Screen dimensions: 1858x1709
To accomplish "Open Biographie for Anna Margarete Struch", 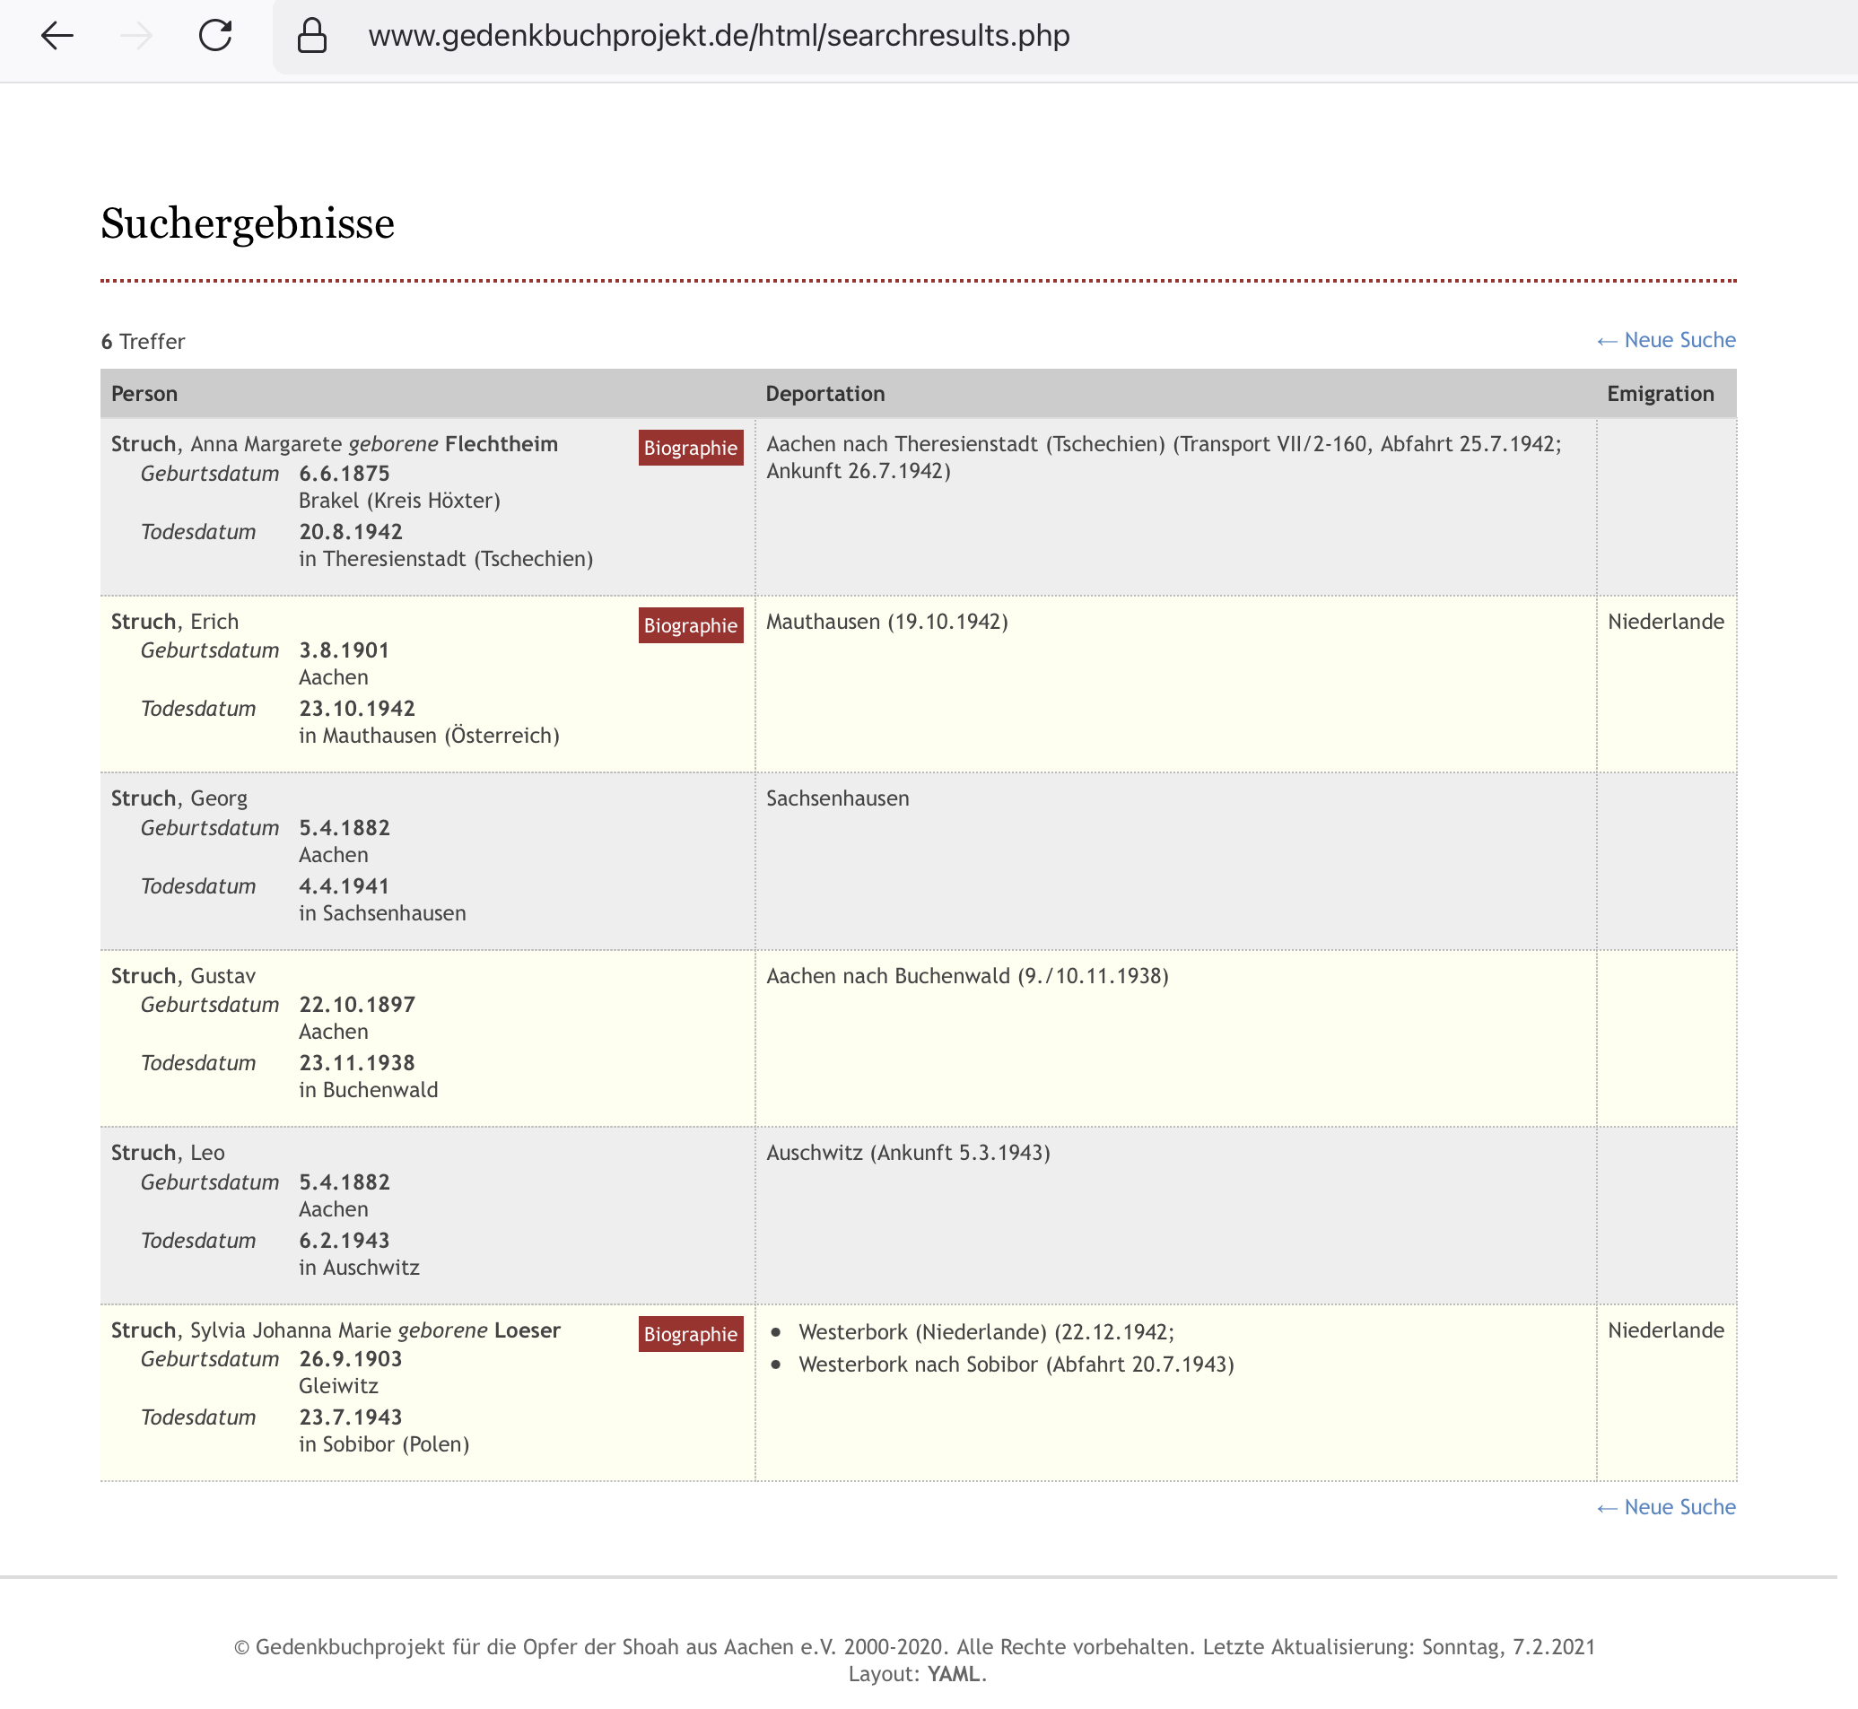I will point(690,448).
